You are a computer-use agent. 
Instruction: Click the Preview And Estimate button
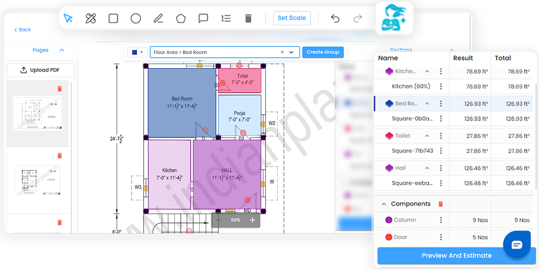coord(456,256)
